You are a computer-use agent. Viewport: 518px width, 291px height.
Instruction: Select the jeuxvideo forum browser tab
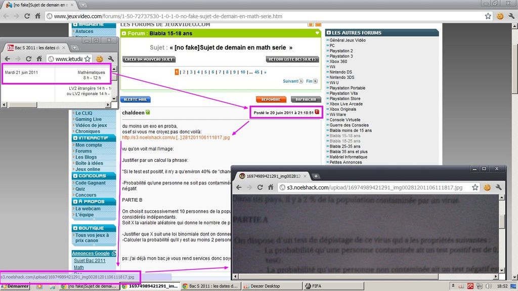click(39, 5)
